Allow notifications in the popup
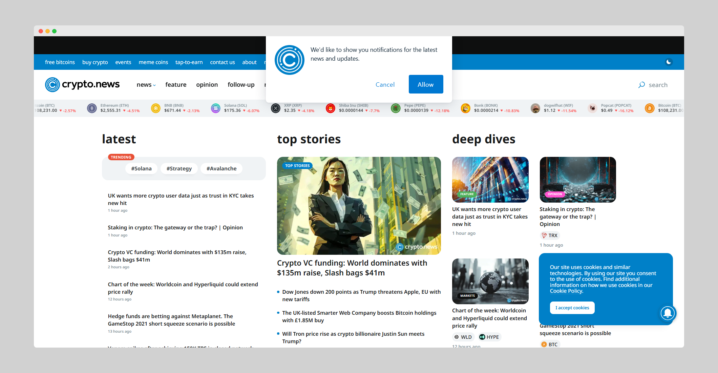Viewport: 718px width, 373px height. [x=426, y=84]
